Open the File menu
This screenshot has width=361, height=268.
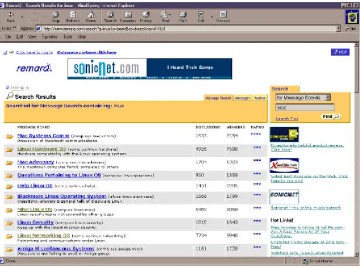[x=8, y=37]
